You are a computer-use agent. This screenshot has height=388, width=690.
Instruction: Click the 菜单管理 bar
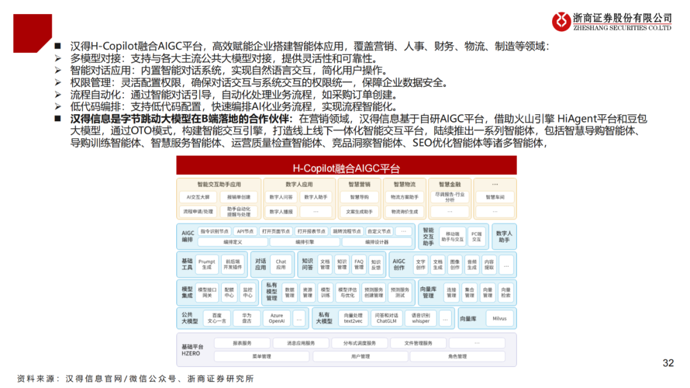pyautogui.click(x=261, y=356)
